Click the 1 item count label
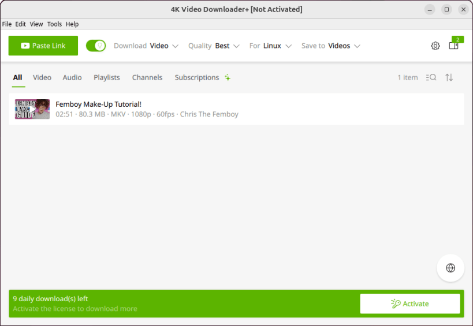Screen dimensions: 473x326 coord(408,77)
